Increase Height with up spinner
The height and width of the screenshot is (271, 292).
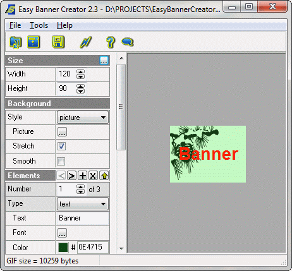click(80, 86)
